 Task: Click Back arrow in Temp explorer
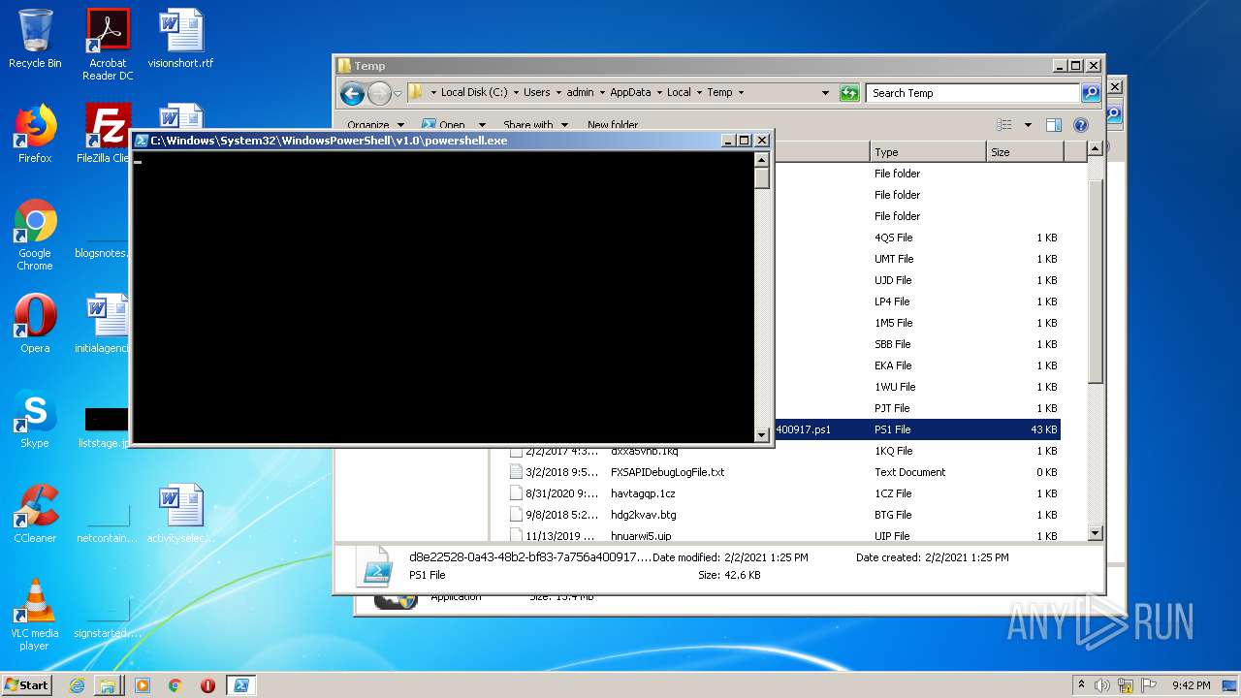352,93
